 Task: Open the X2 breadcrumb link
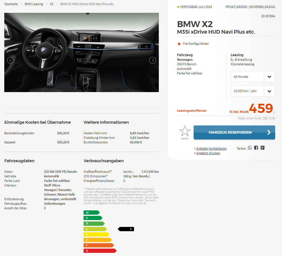click(51, 4)
